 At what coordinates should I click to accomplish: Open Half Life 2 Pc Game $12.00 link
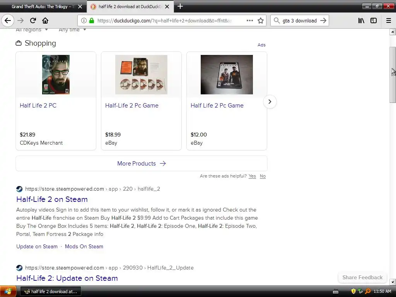[217, 105]
